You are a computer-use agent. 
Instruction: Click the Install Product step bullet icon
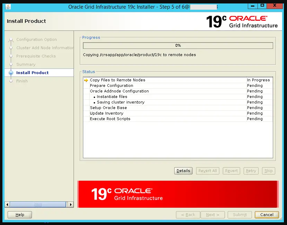click(x=11, y=73)
